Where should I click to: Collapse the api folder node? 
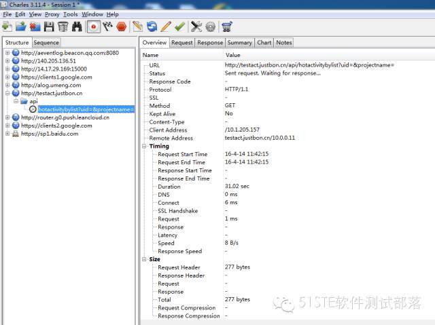pyautogui.click(x=16, y=101)
